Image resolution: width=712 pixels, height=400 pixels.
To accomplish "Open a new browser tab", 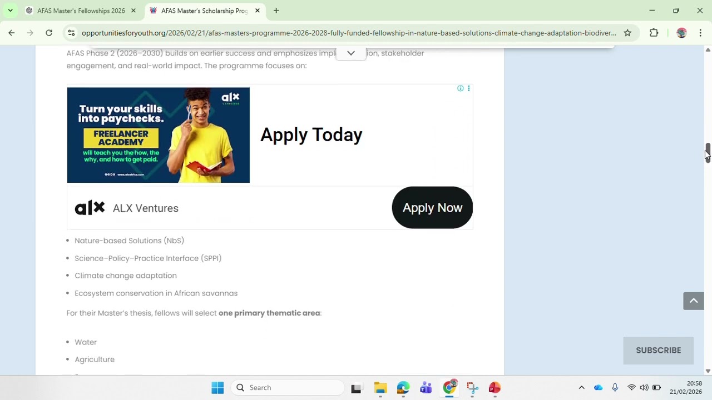I will click(276, 11).
